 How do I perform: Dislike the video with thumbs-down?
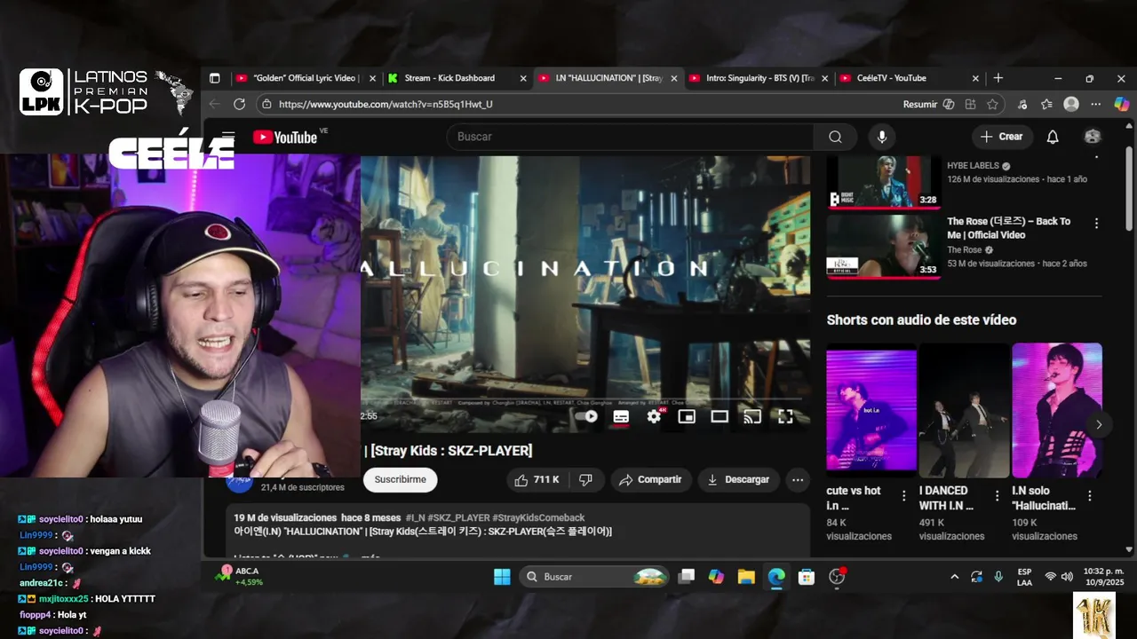tap(586, 479)
